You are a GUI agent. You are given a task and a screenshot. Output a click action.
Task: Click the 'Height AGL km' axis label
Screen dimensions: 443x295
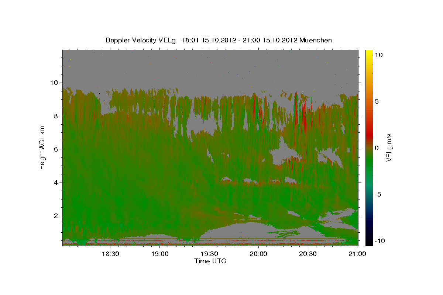tap(42, 147)
